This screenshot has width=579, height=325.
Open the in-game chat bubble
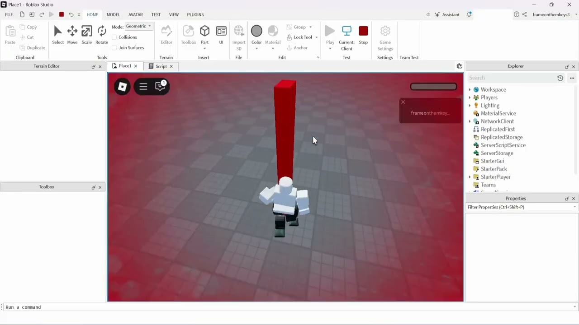[161, 86]
